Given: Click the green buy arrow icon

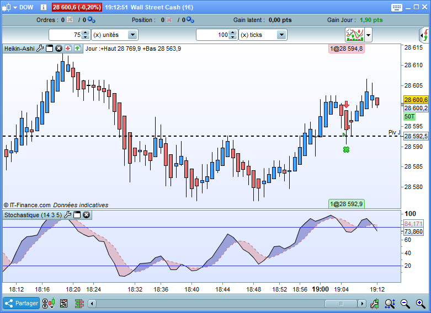Looking at the screenshot, I should click(x=77, y=48).
